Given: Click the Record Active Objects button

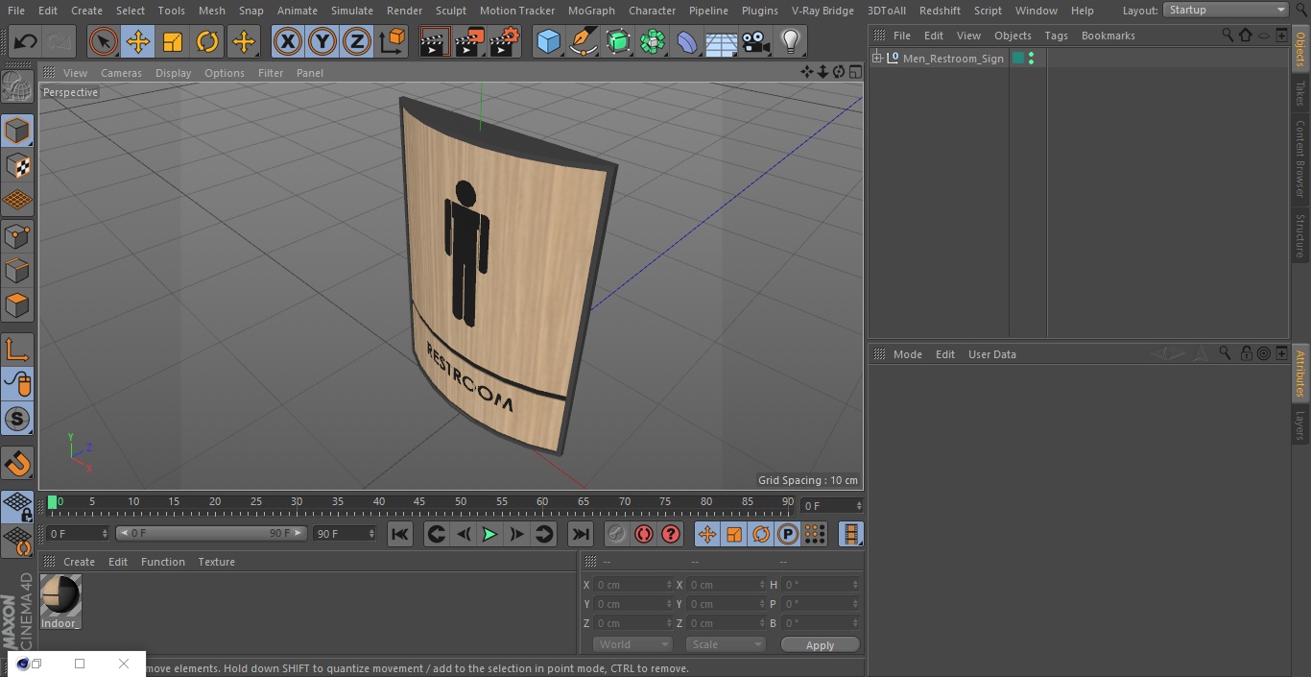Looking at the screenshot, I should pos(617,534).
